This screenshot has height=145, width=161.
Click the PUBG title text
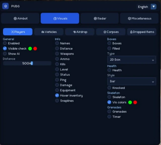click(x=15, y=6)
